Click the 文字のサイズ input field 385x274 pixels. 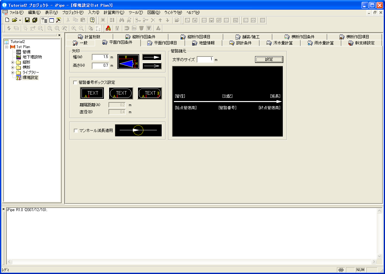tap(205, 59)
